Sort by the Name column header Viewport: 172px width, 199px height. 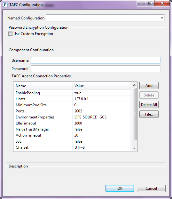(x=43, y=86)
